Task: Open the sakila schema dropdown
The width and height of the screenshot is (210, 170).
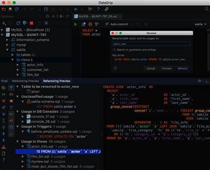Action: (x=200, y=24)
